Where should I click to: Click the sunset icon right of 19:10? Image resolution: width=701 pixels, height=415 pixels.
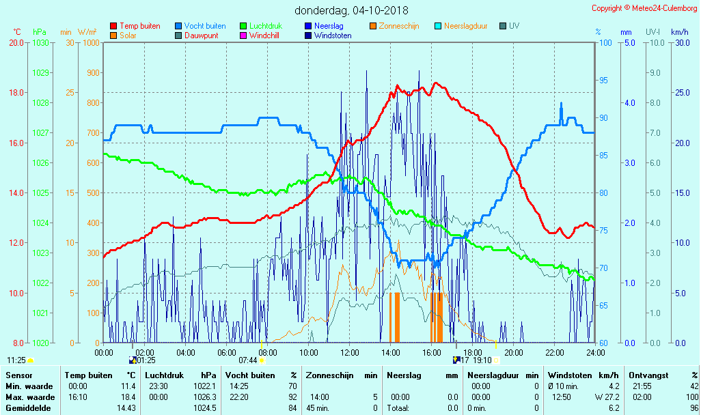pyautogui.click(x=497, y=360)
